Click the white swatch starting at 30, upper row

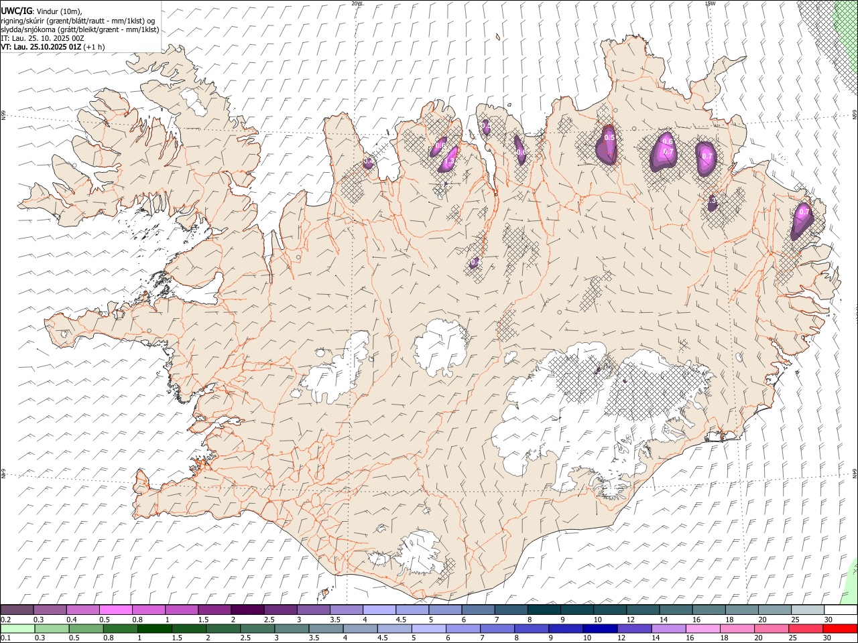[841, 610]
